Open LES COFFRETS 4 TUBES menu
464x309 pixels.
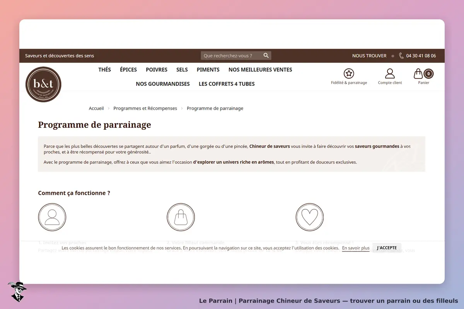227,84
